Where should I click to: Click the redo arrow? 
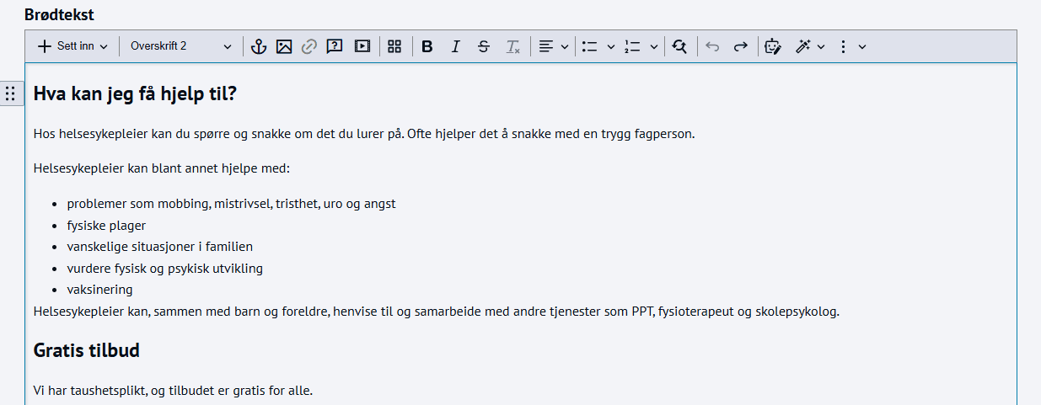(740, 46)
